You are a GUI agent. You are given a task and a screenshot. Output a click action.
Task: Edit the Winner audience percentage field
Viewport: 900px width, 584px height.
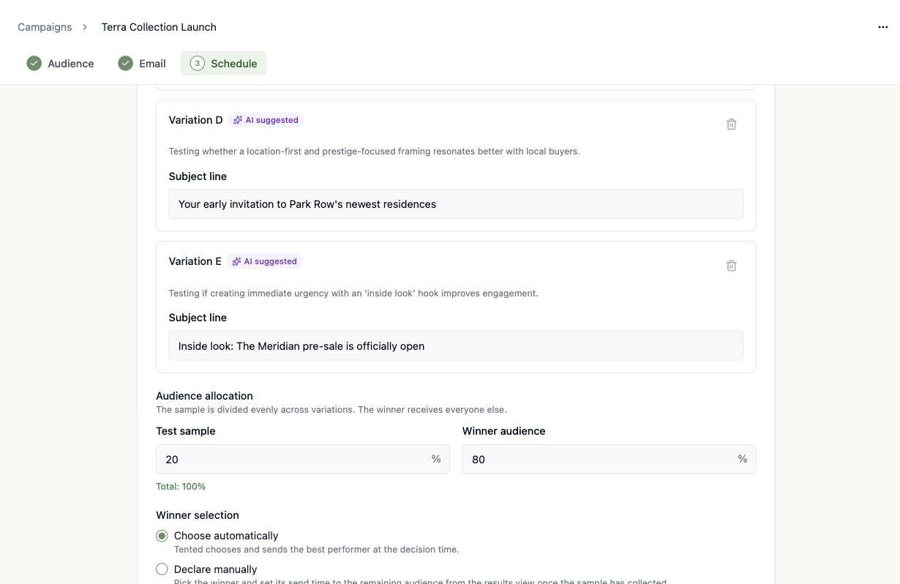[609, 459]
